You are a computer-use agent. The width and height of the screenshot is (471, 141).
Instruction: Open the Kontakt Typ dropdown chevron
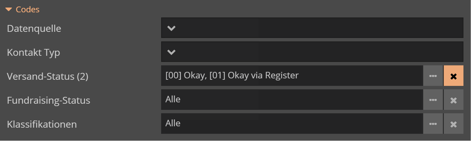click(171, 52)
